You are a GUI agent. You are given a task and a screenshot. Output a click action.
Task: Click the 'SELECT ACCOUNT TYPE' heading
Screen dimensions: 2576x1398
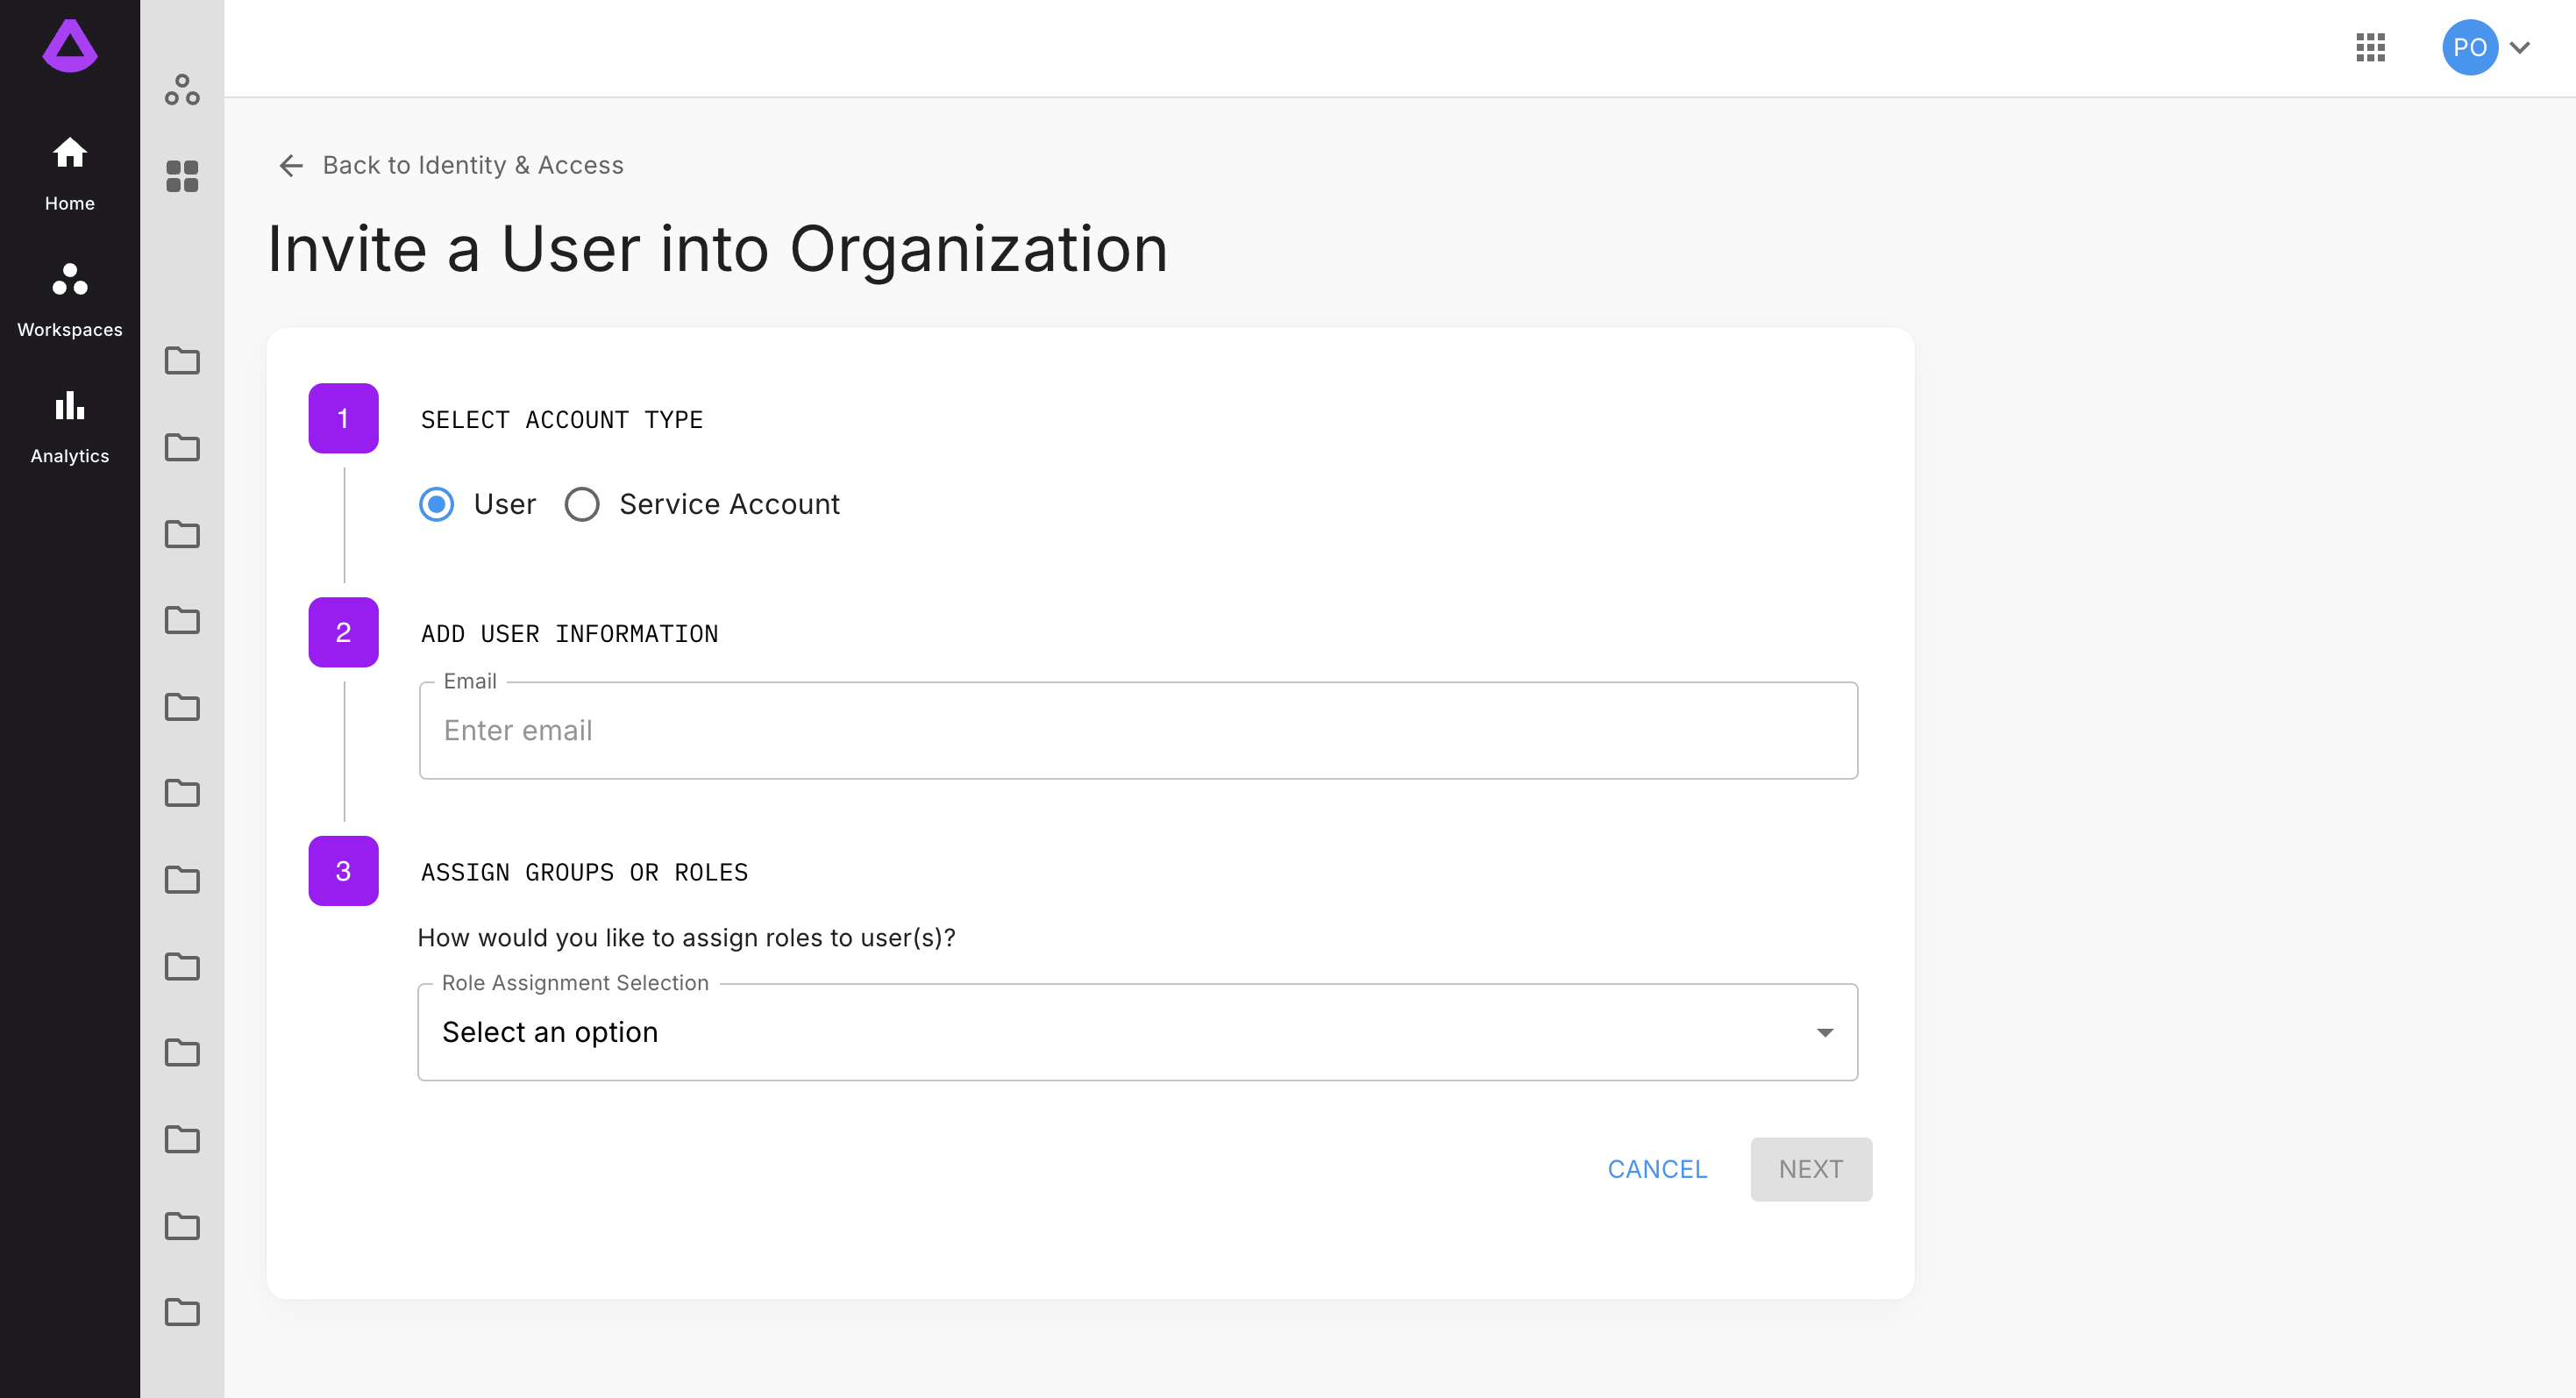[562, 420]
